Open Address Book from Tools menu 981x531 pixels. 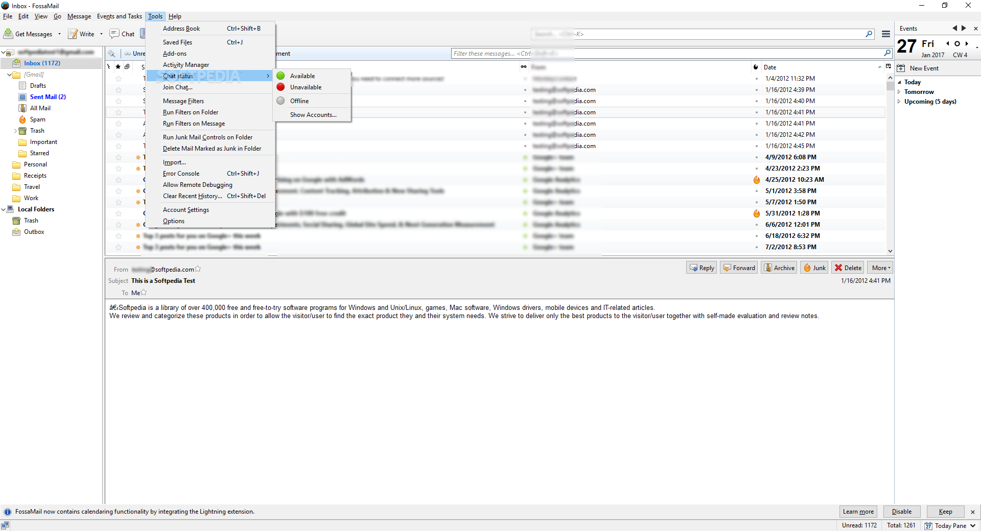point(211,29)
